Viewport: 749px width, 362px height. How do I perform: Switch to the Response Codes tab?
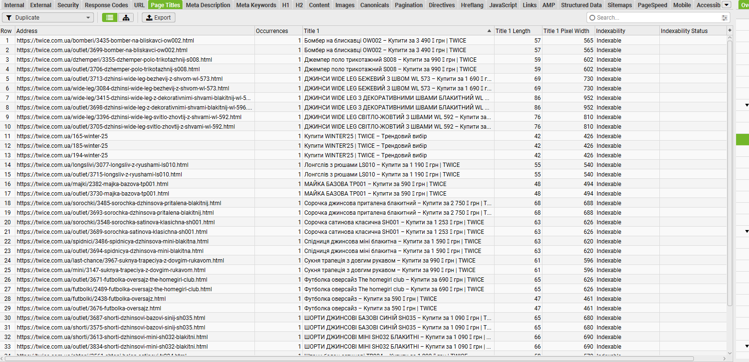pos(106,5)
